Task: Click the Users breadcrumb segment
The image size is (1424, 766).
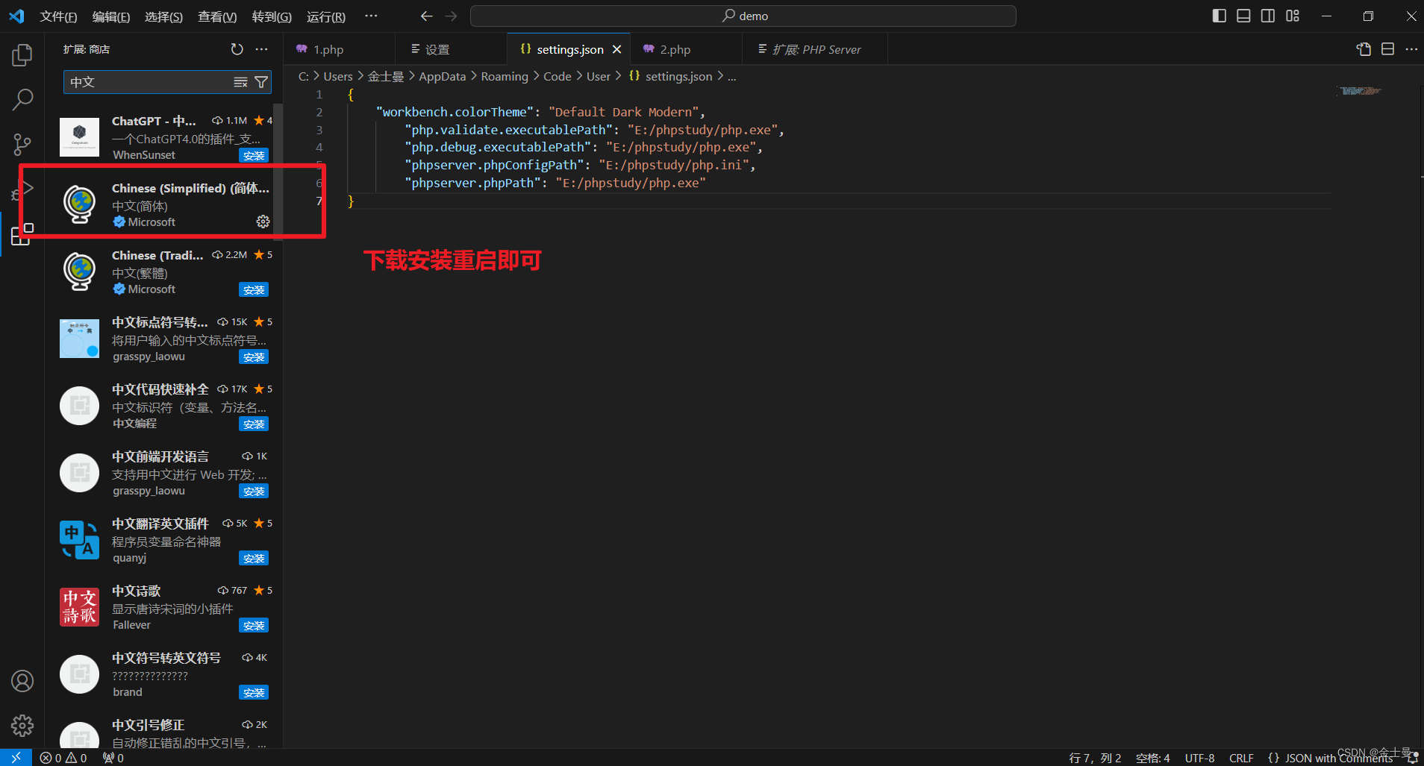Action: tap(338, 76)
